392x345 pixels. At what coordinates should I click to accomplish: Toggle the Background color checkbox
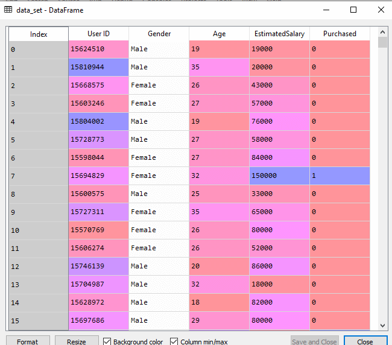(x=107, y=341)
